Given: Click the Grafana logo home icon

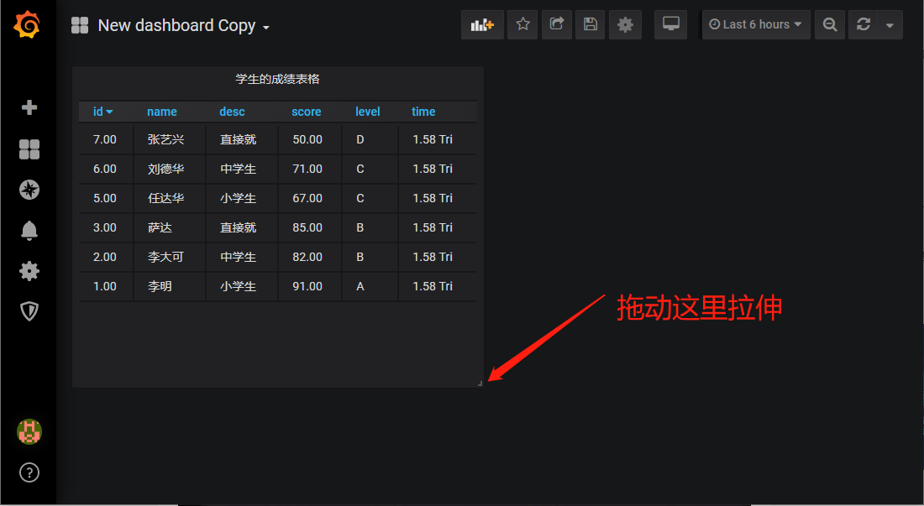Looking at the screenshot, I should (27, 24).
